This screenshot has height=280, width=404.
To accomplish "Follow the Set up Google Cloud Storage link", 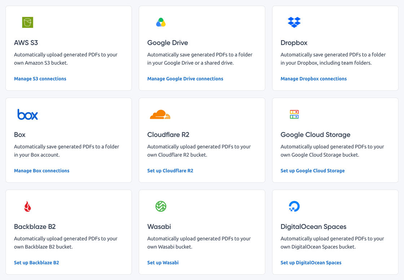I will [x=312, y=171].
